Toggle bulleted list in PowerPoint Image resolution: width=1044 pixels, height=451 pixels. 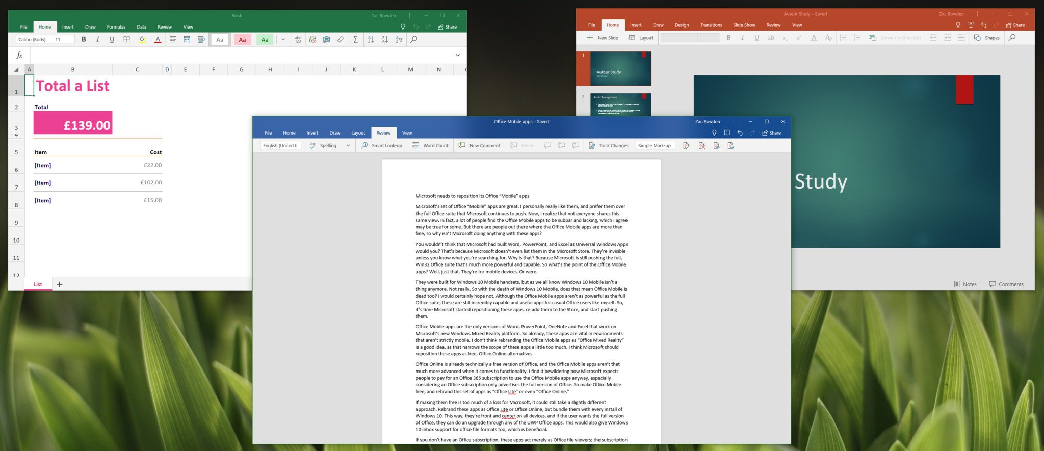click(843, 38)
